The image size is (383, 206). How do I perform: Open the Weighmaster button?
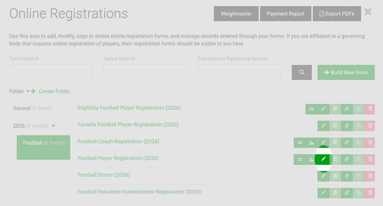coord(236,14)
